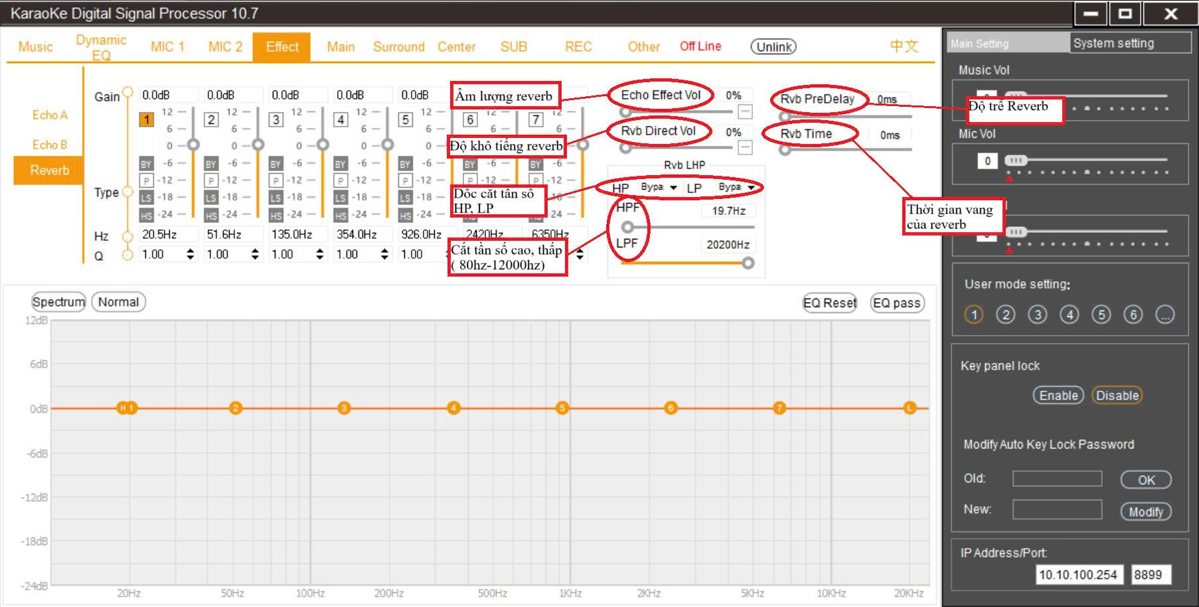Image resolution: width=1199 pixels, height=607 pixels.
Task: Set band 3 to P peak type
Action: pyautogui.click(x=276, y=180)
